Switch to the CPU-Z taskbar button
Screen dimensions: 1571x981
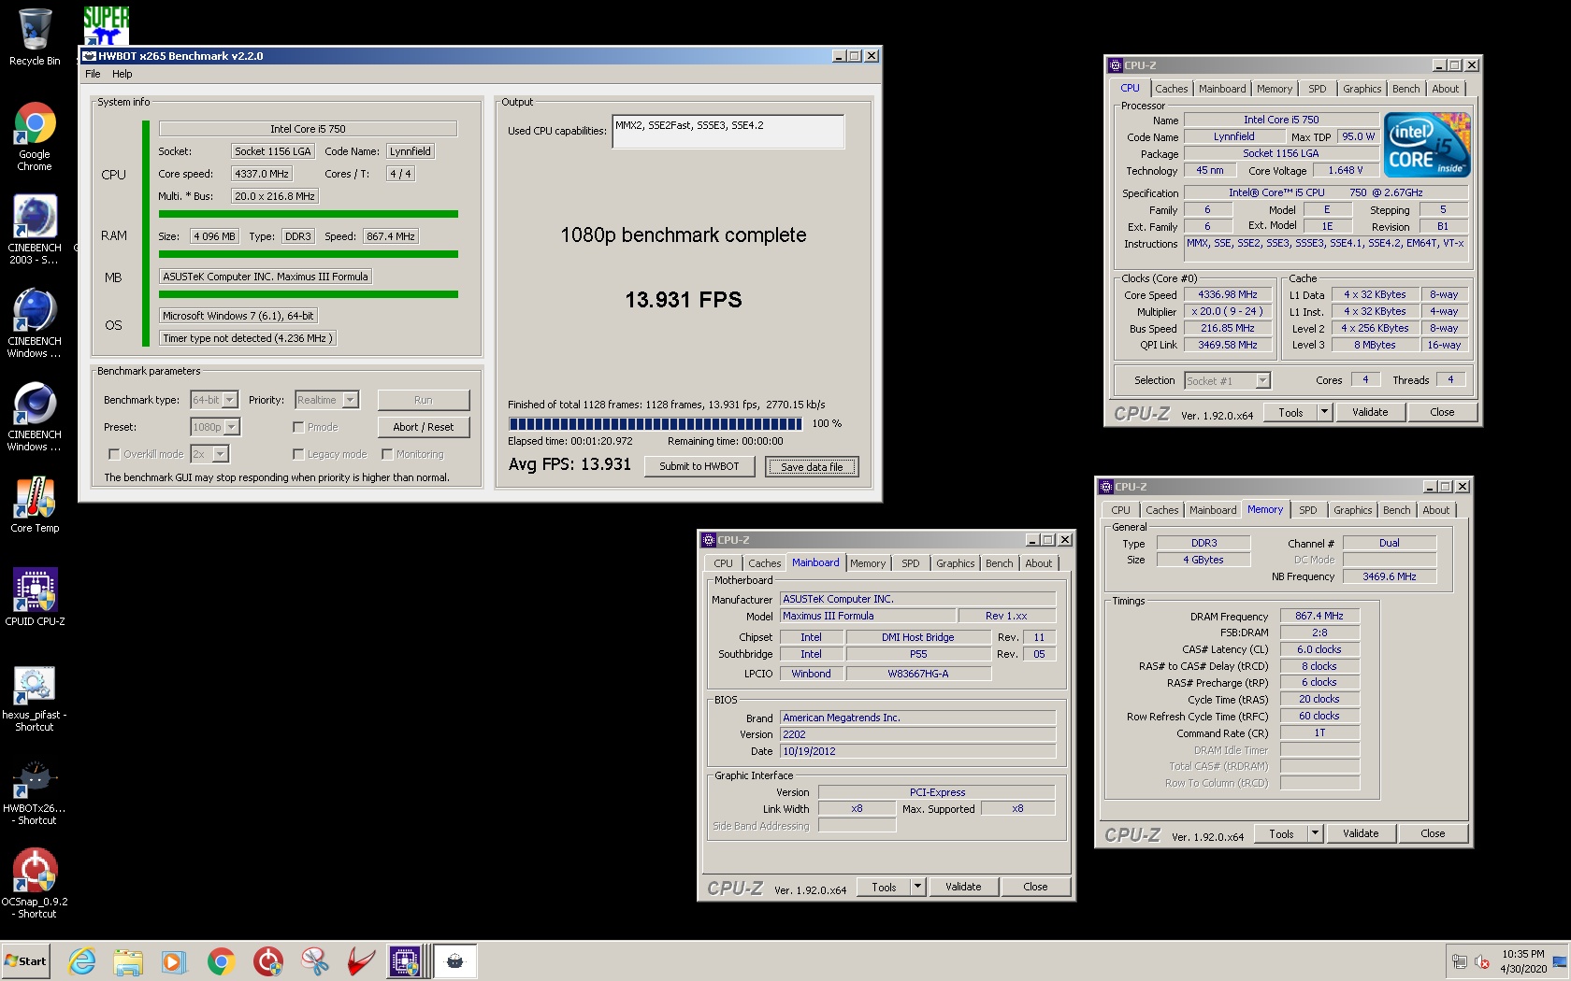tap(407, 961)
